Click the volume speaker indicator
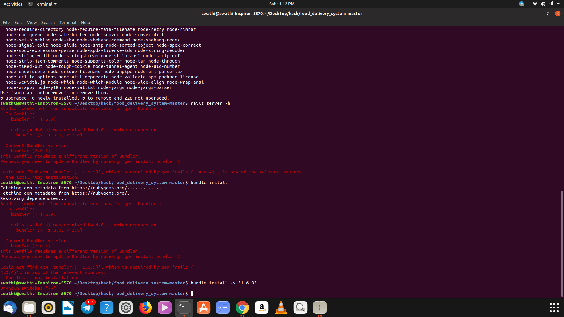This screenshot has width=564, height=317. (x=543, y=4)
